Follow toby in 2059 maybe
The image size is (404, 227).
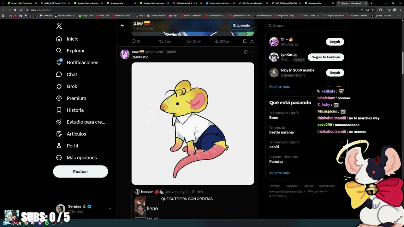click(335, 73)
